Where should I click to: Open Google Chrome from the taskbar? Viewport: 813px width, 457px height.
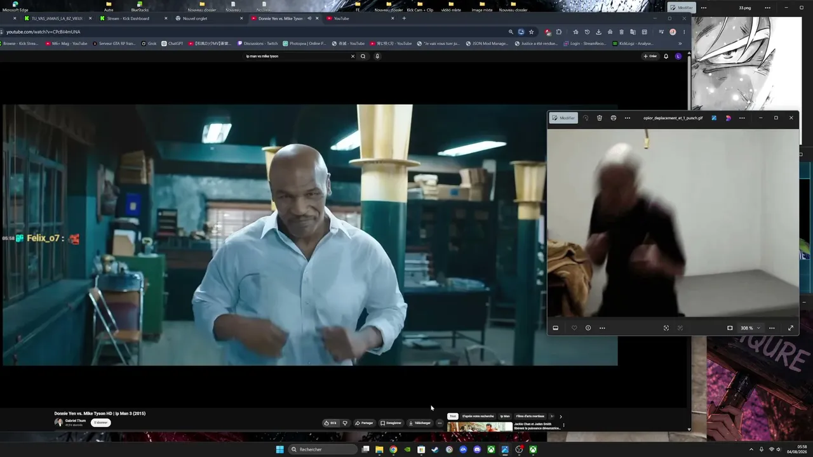coord(393,449)
